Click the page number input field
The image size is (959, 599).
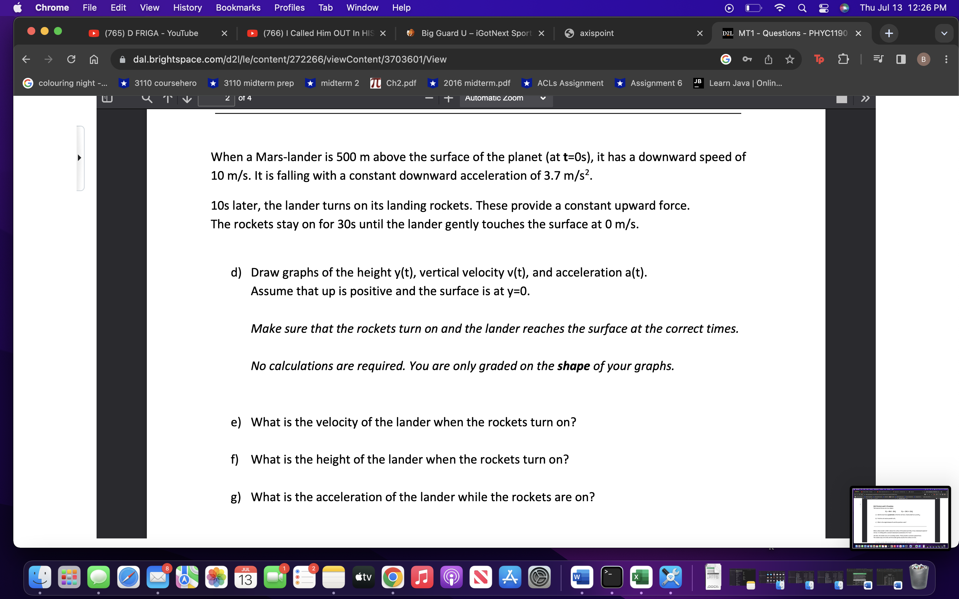pos(216,99)
